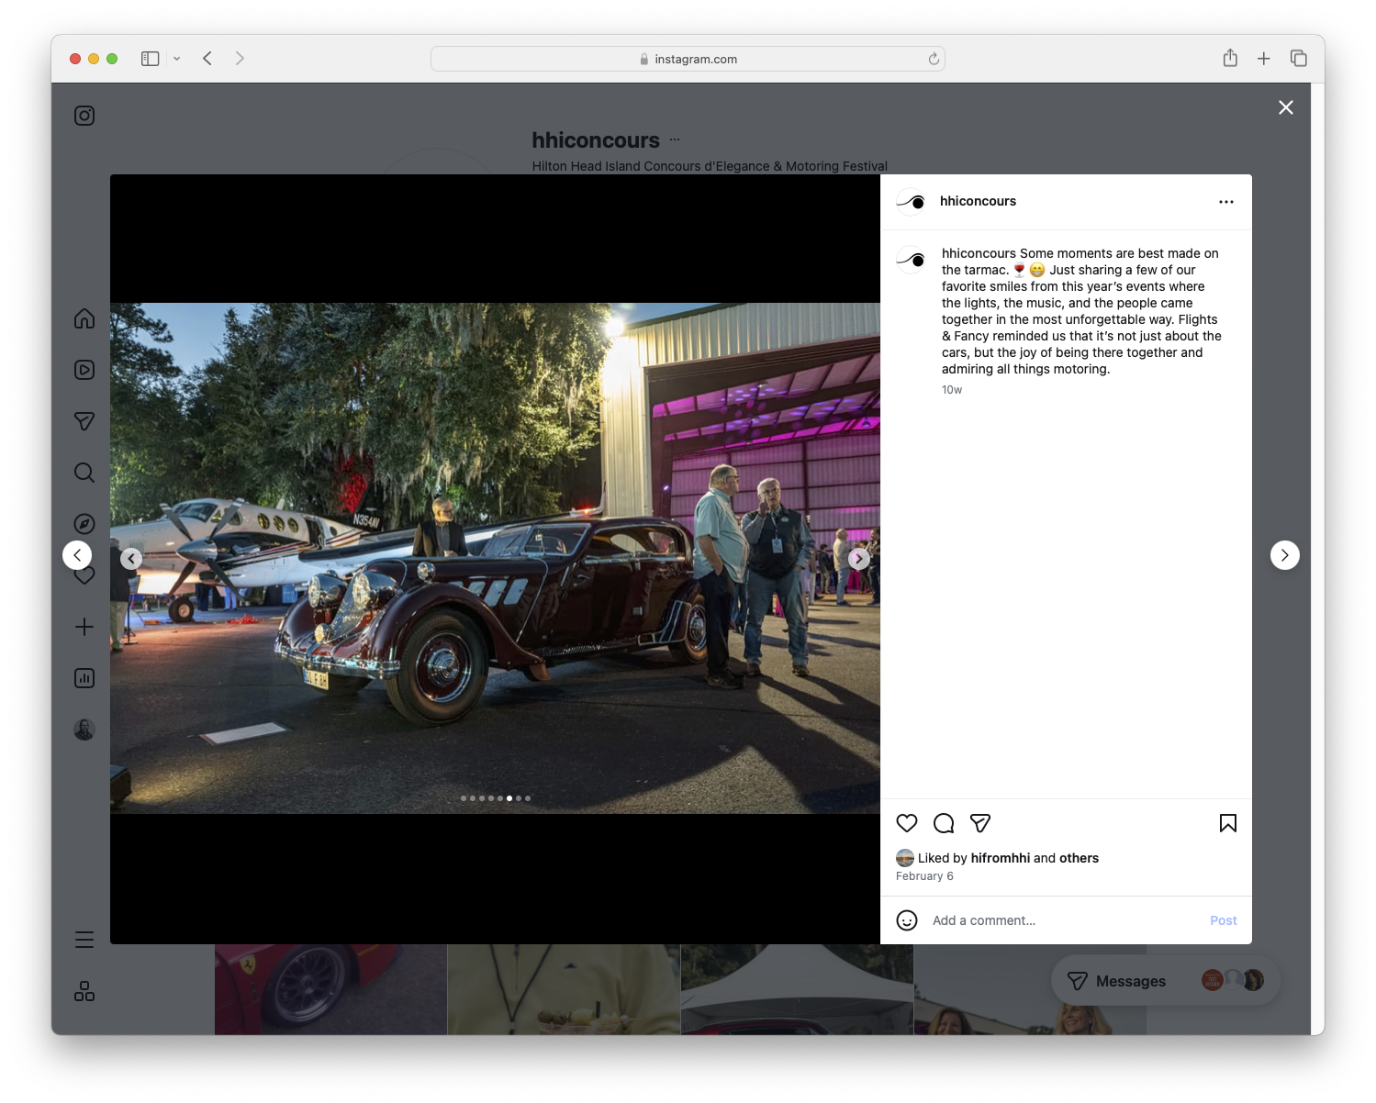Open the Search icon
This screenshot has width=1376, height=1103.
84,473
